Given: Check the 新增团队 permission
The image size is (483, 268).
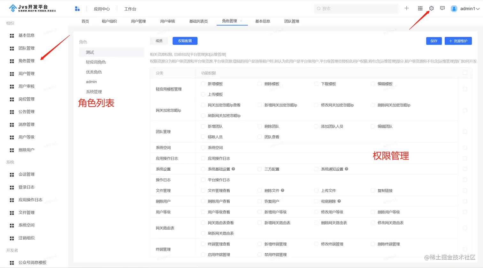Looking at the screenshot, I should (x=203, y=126).
